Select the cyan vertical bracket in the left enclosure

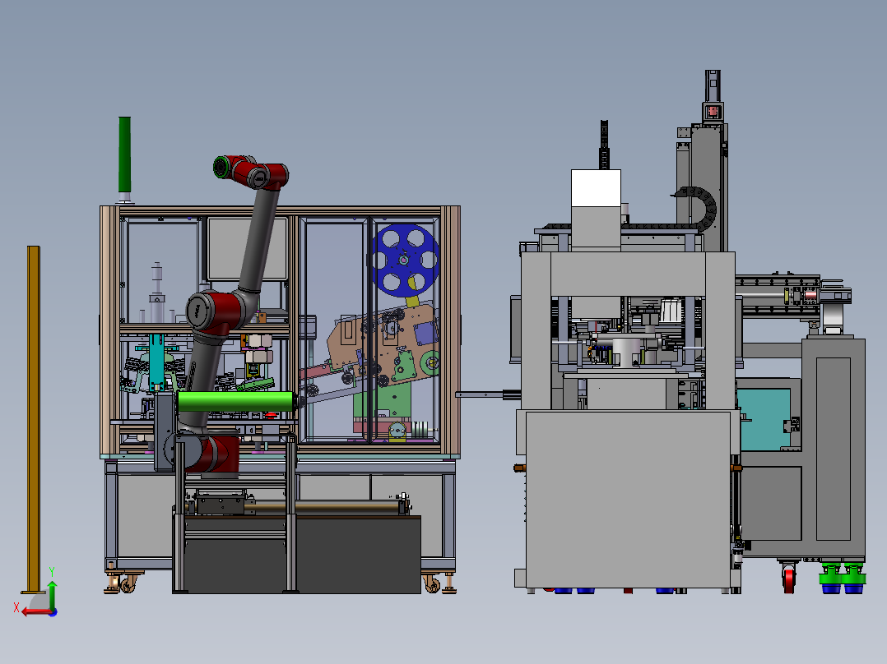point(156,362)
